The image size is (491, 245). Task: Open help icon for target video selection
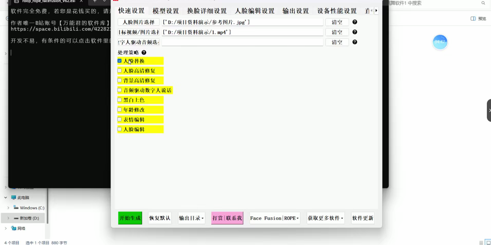[x=355, y=32]
